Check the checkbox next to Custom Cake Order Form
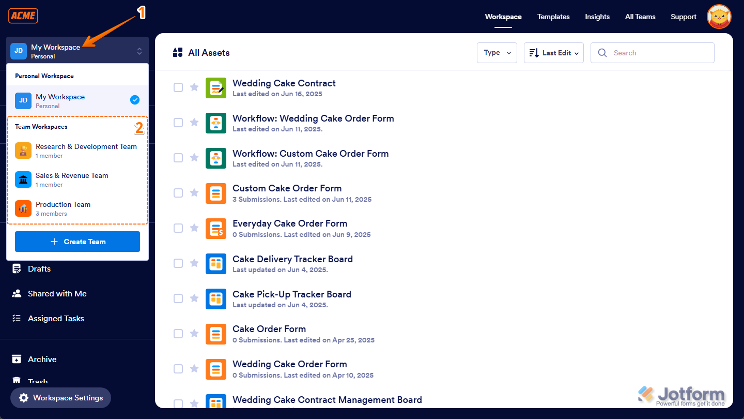Image resolution: width=744 pixels, height=419 pixels. [x=178, y=192]
